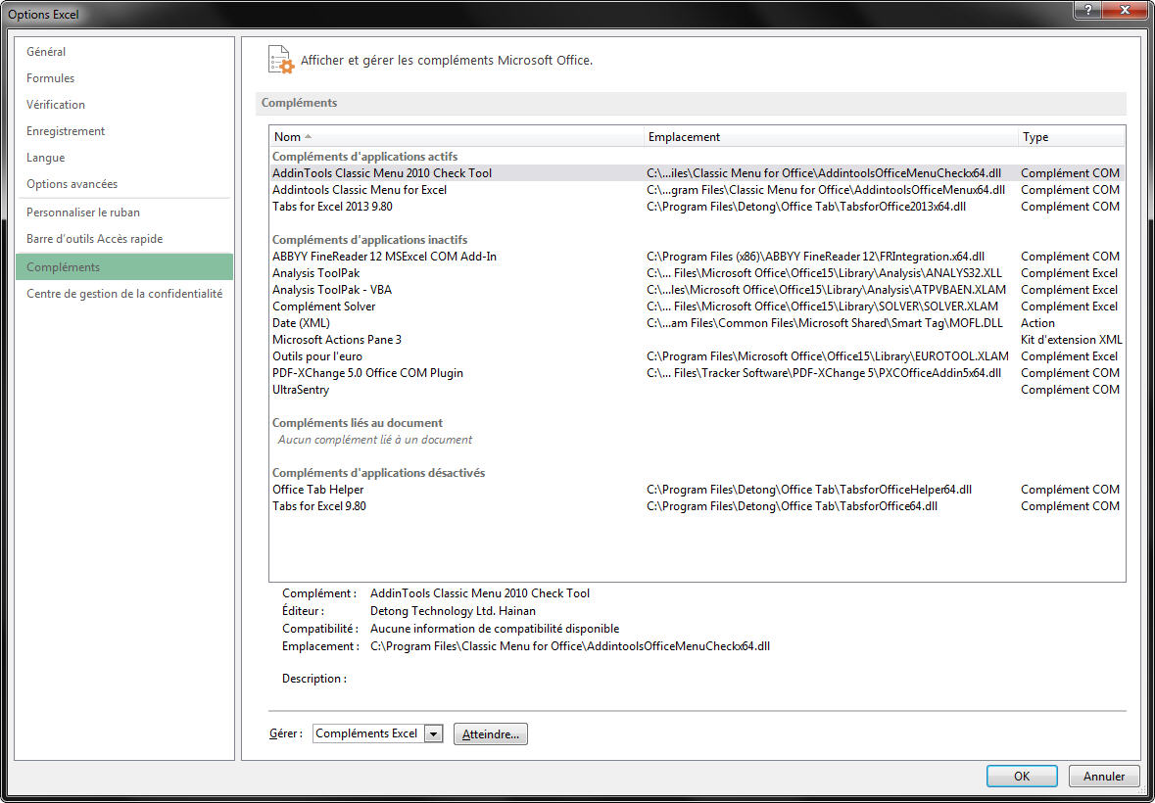The width and height of the screenshot is (1155, 803).
Task: Select the Complément Solver row
Action: [x=697, y=307]
